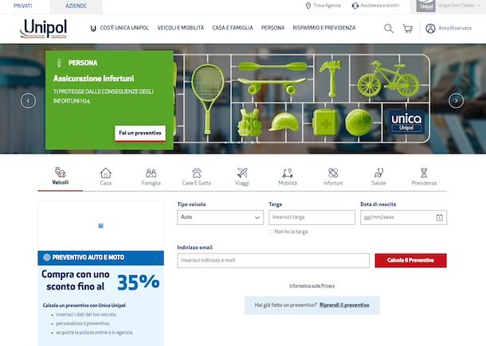Click the Riprendi il preventivo link
The width and height of the screenshot is (486, 346).
coord(344,305)
